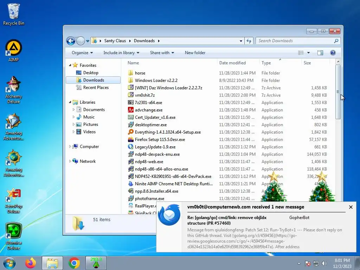
Task: Open the address bar history dropdown
Action: [x=241, y=41]
